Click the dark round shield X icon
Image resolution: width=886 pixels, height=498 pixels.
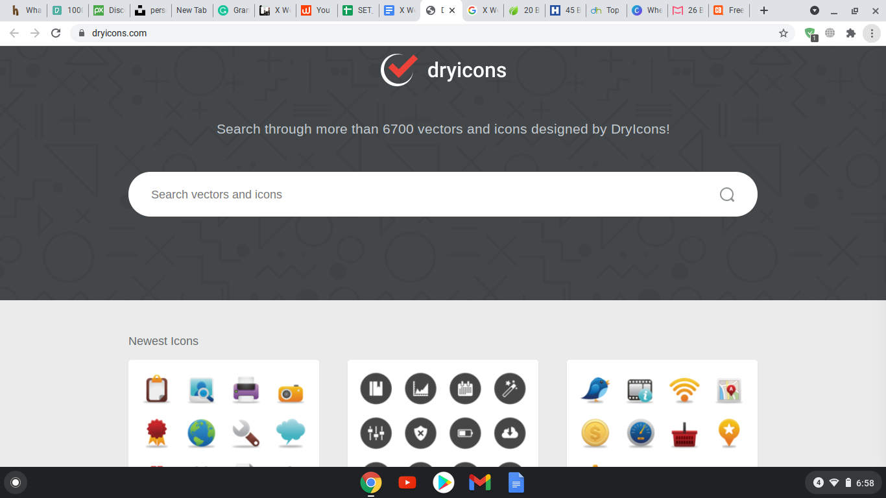click(x=421, y=433)
